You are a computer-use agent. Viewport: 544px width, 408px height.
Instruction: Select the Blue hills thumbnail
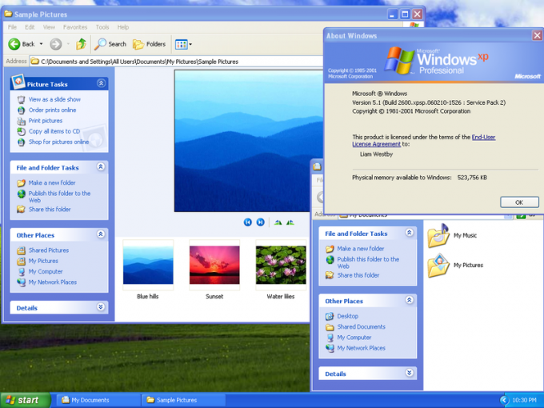(x=148, y=265)
